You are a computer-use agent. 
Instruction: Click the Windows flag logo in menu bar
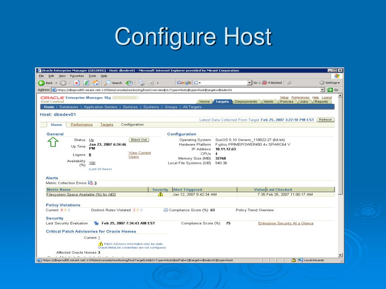[x=337, y=76]
